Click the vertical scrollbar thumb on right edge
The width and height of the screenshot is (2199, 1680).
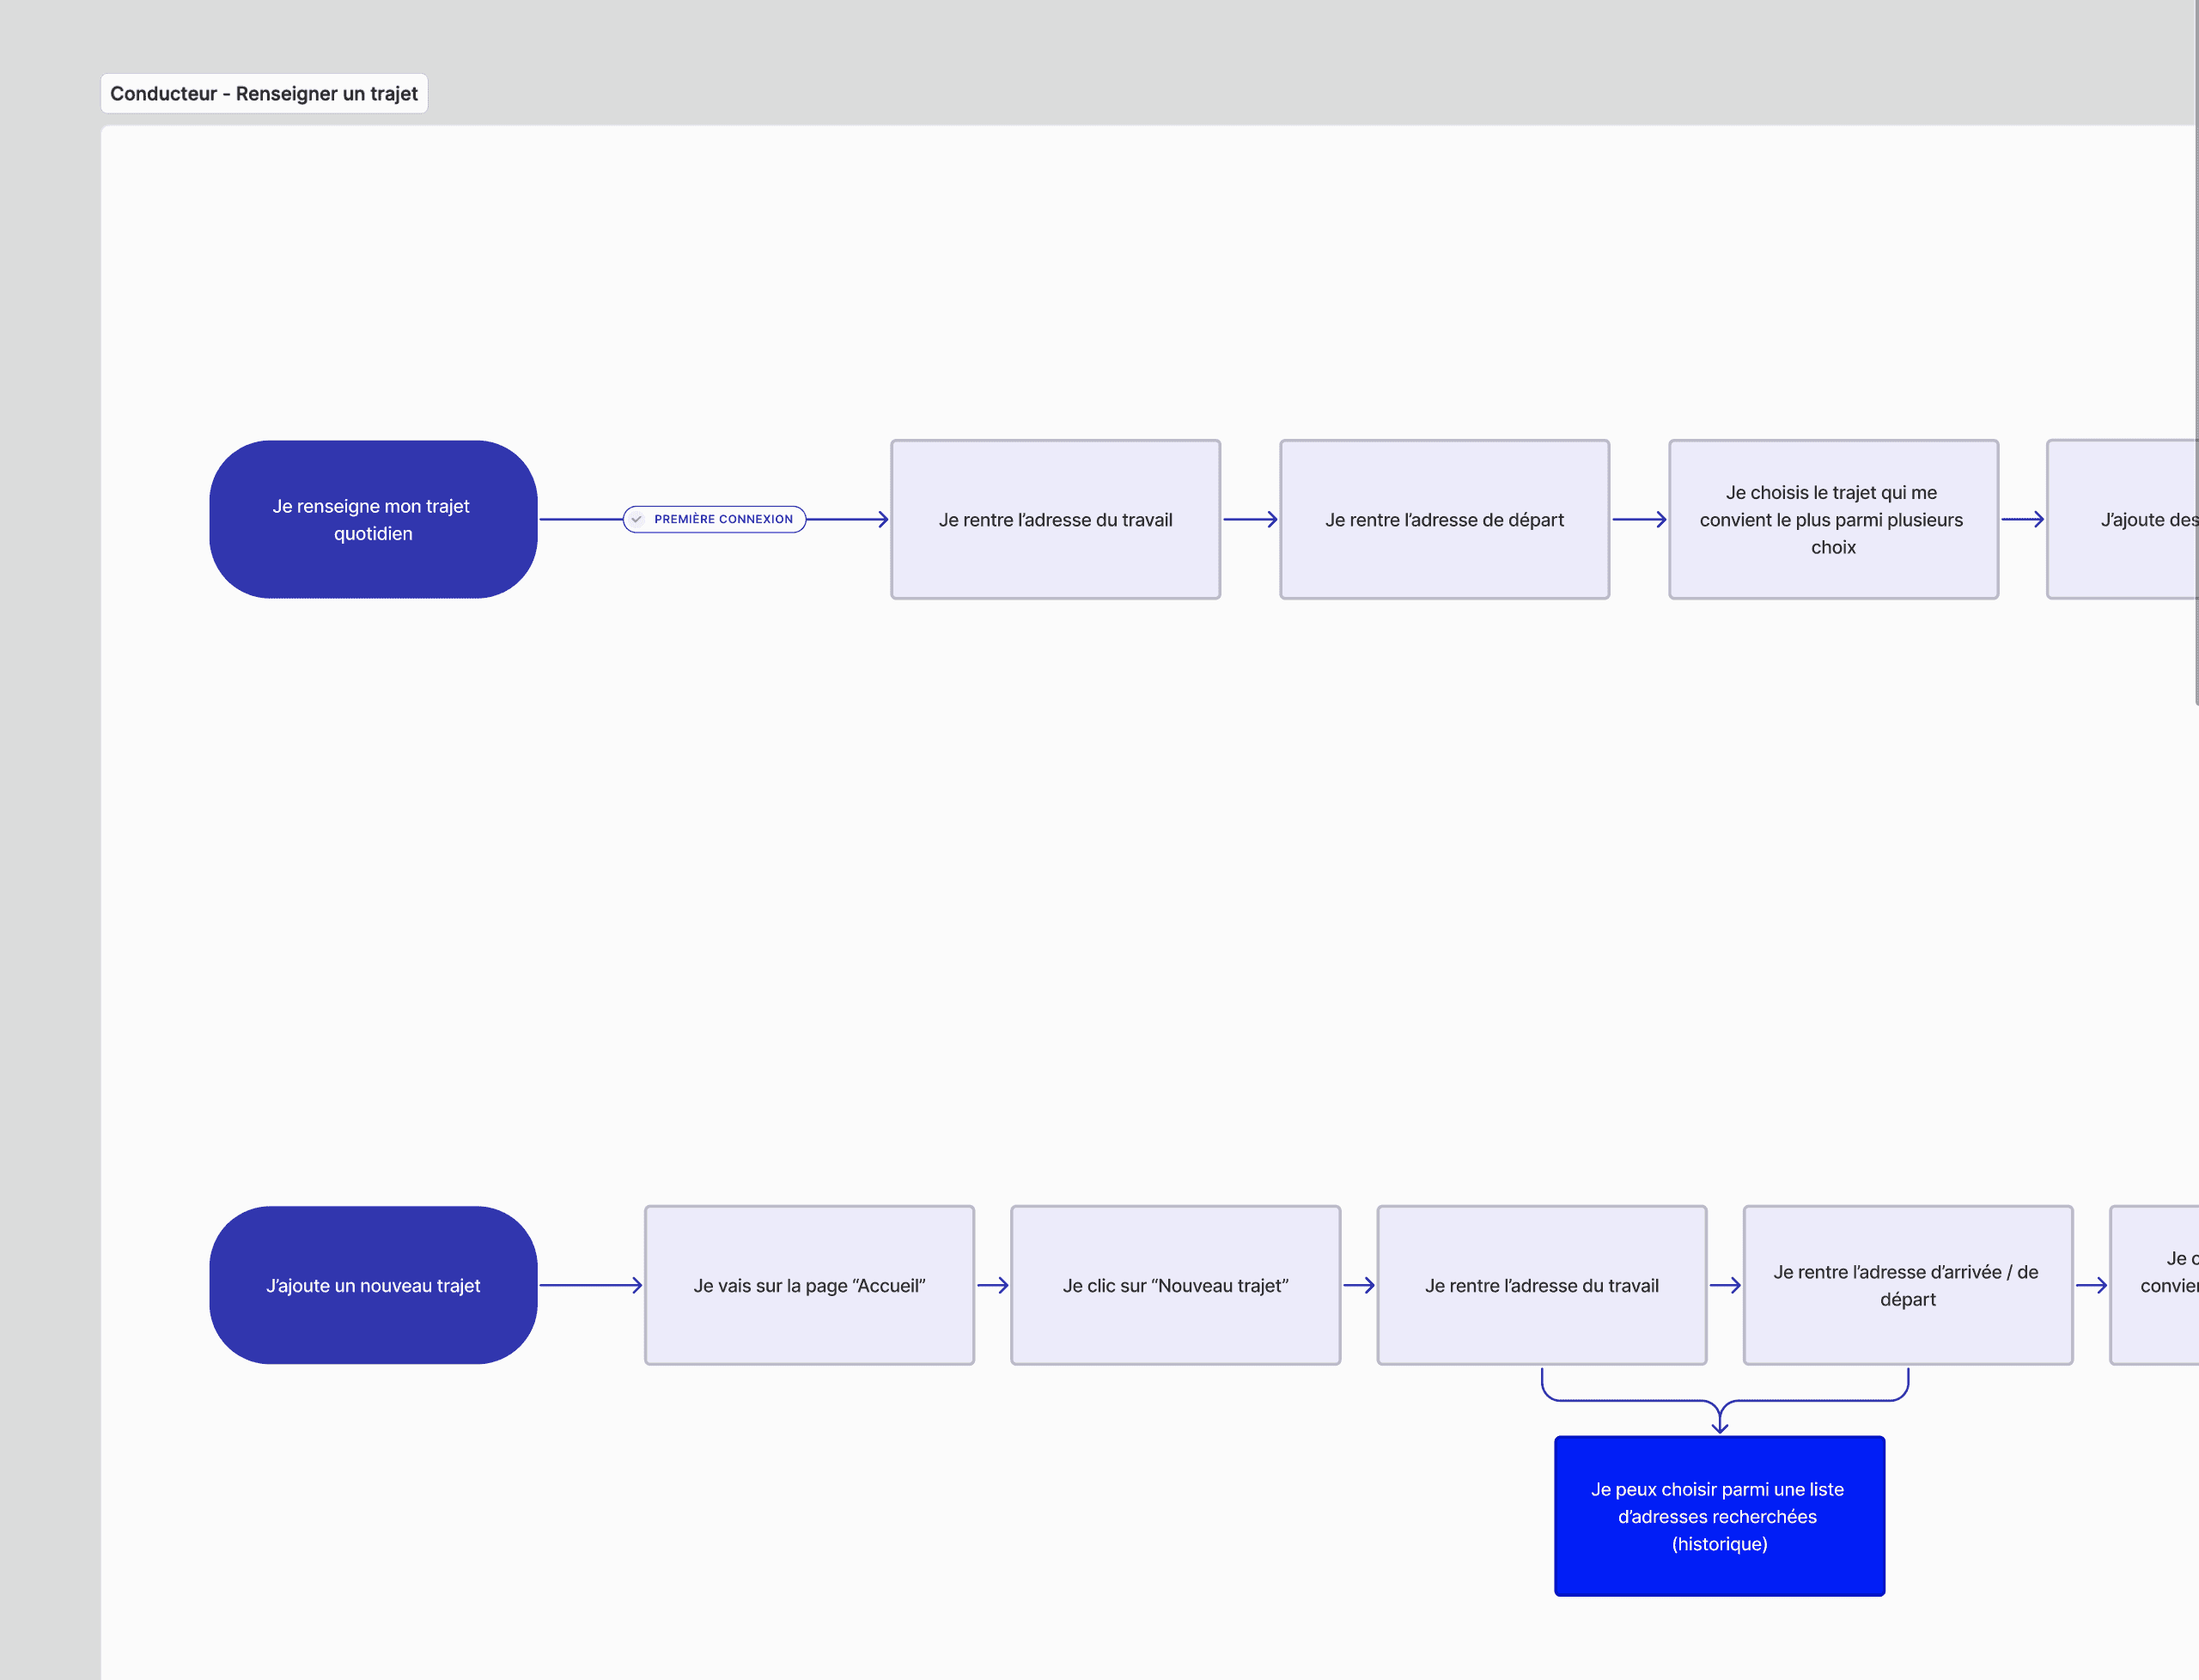coord(2196,350)
